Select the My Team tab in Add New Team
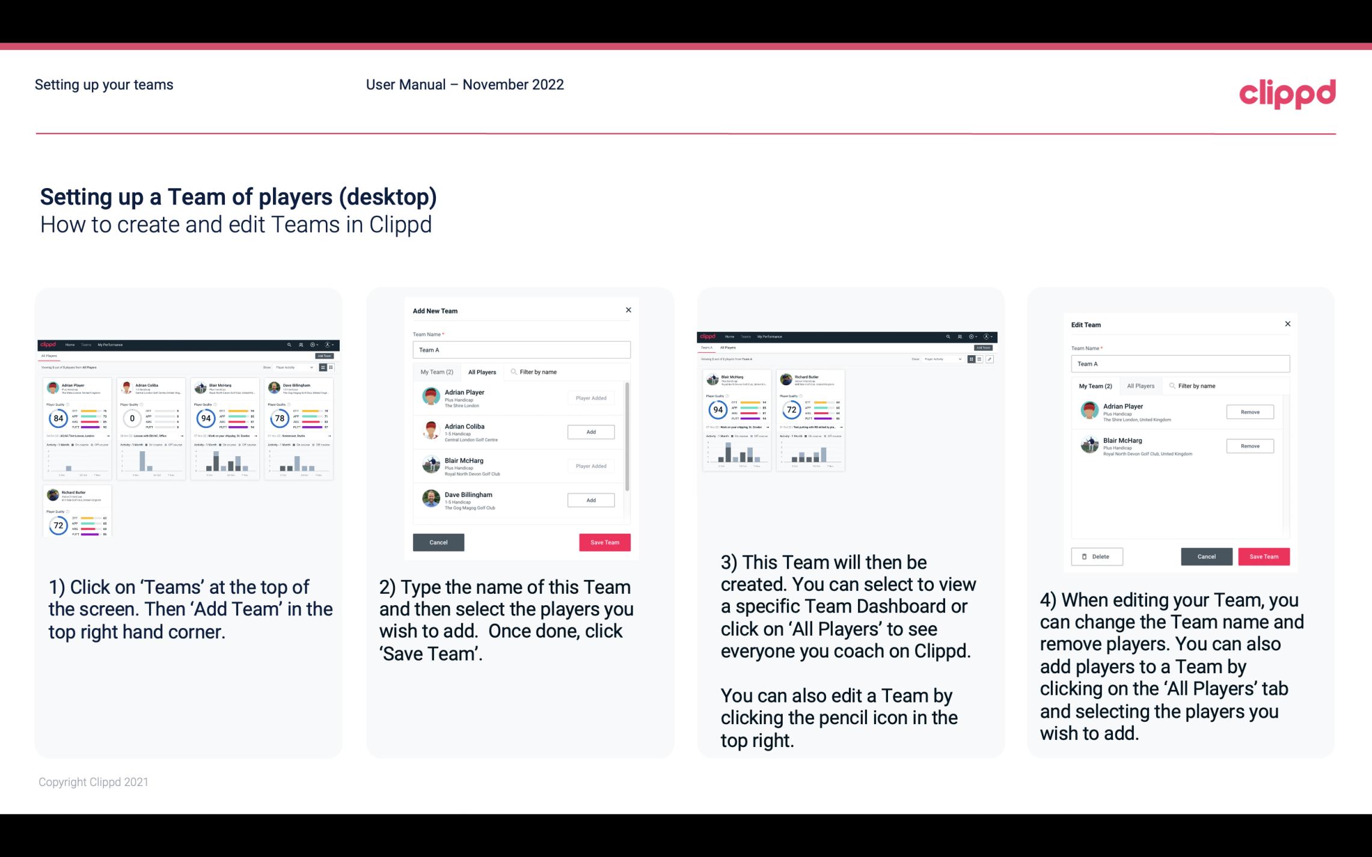The image size is (1372, 857). click(436, 372)
